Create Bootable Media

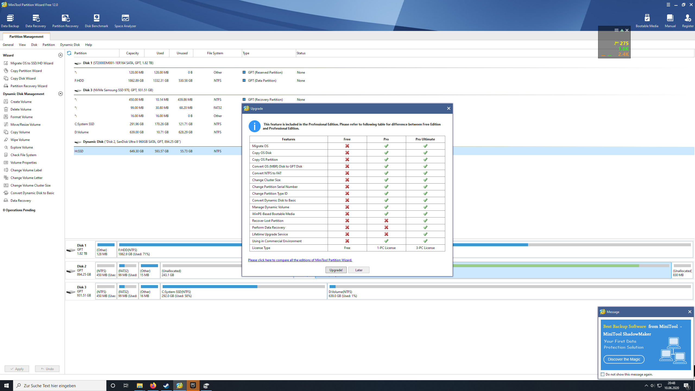coord(647,21)
